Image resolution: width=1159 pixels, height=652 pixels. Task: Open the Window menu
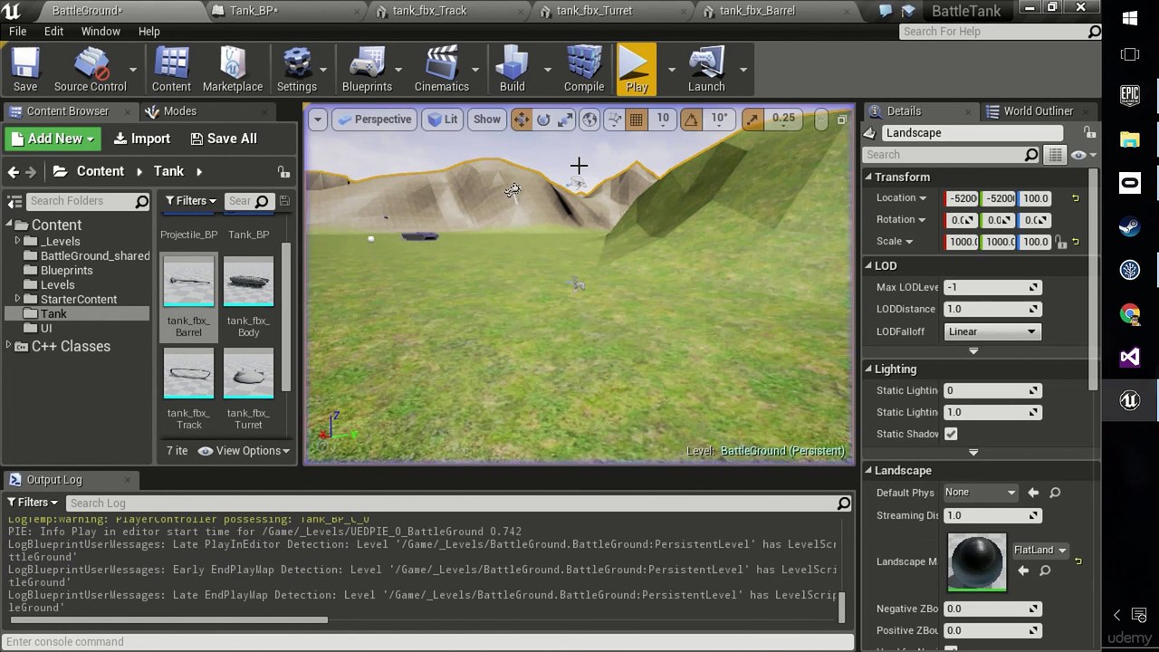point(101,32)
